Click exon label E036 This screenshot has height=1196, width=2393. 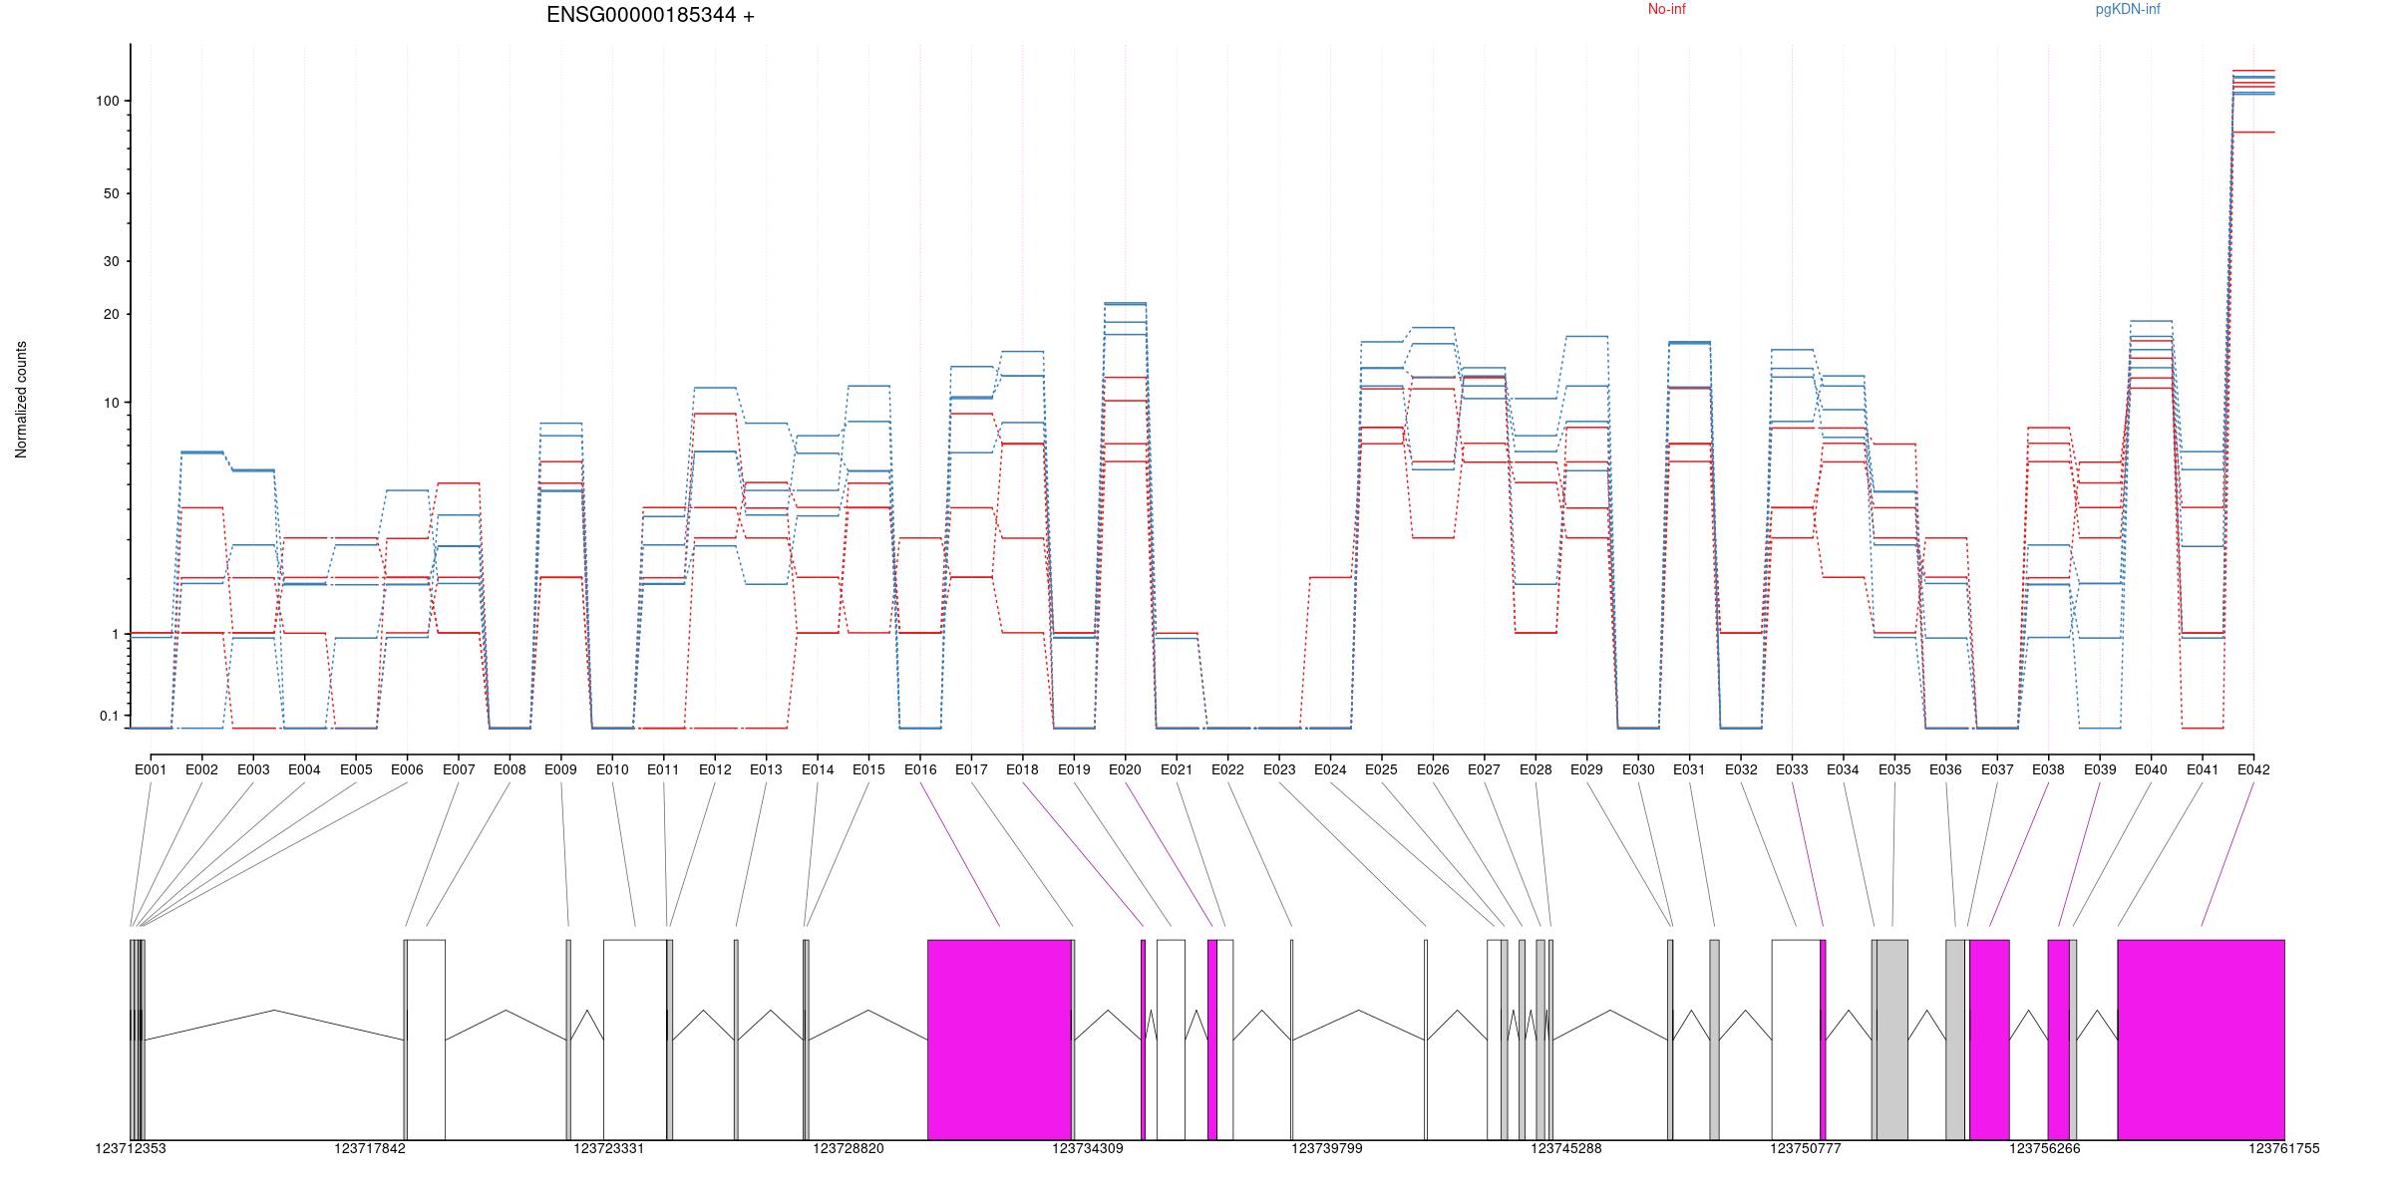point(1945,769)
